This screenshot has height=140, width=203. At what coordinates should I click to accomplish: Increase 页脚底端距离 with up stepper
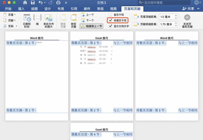[x=176, y=23]
